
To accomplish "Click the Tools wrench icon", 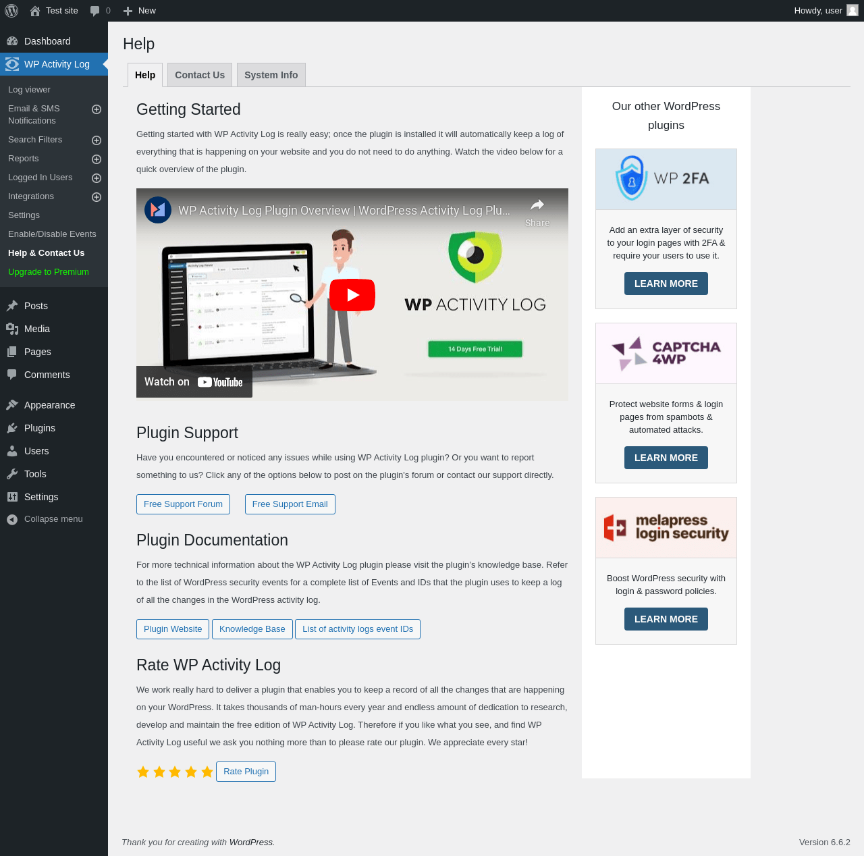I will coord(12,474).
